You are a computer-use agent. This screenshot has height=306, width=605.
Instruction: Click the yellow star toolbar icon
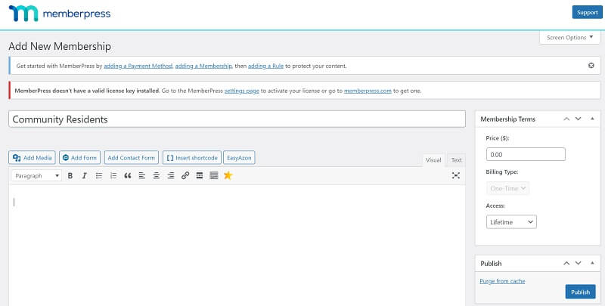point(228,176)
